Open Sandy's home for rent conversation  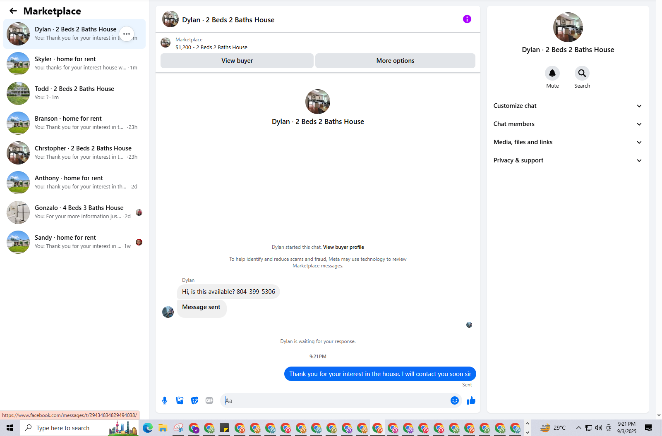tap(74, 242)
